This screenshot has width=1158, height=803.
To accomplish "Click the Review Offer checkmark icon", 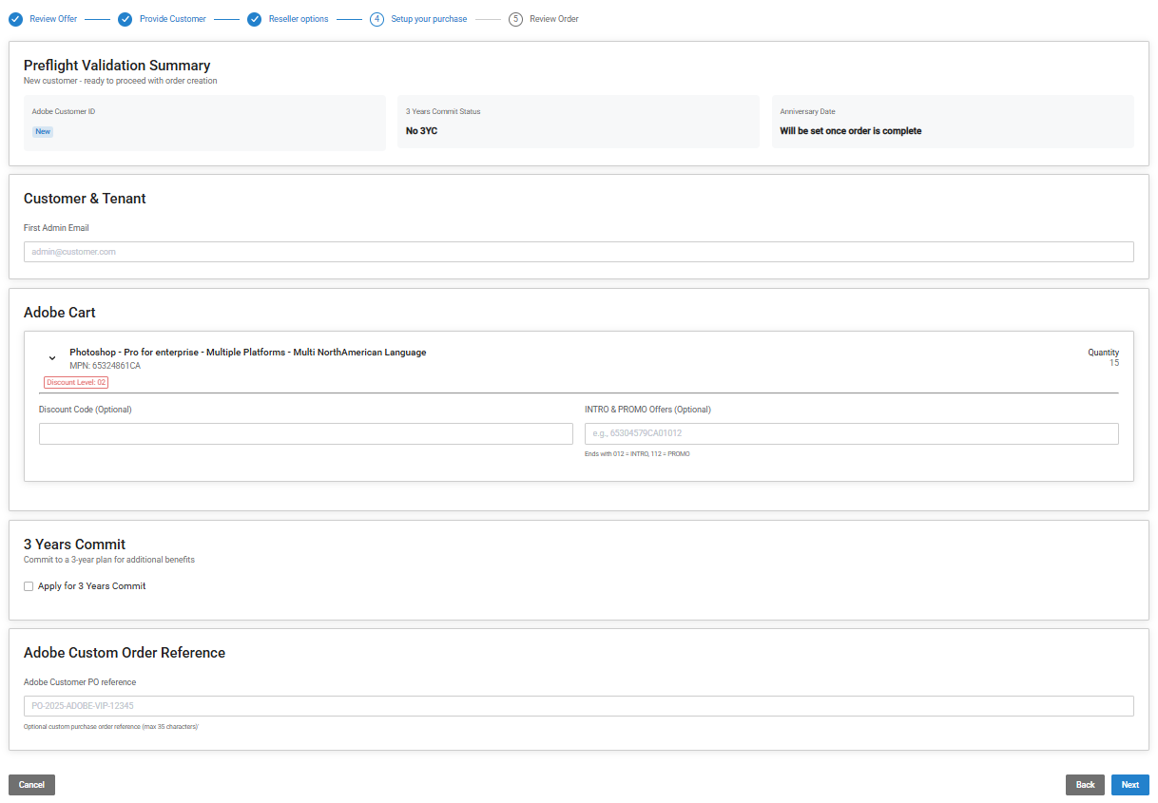I will point(15,19).
